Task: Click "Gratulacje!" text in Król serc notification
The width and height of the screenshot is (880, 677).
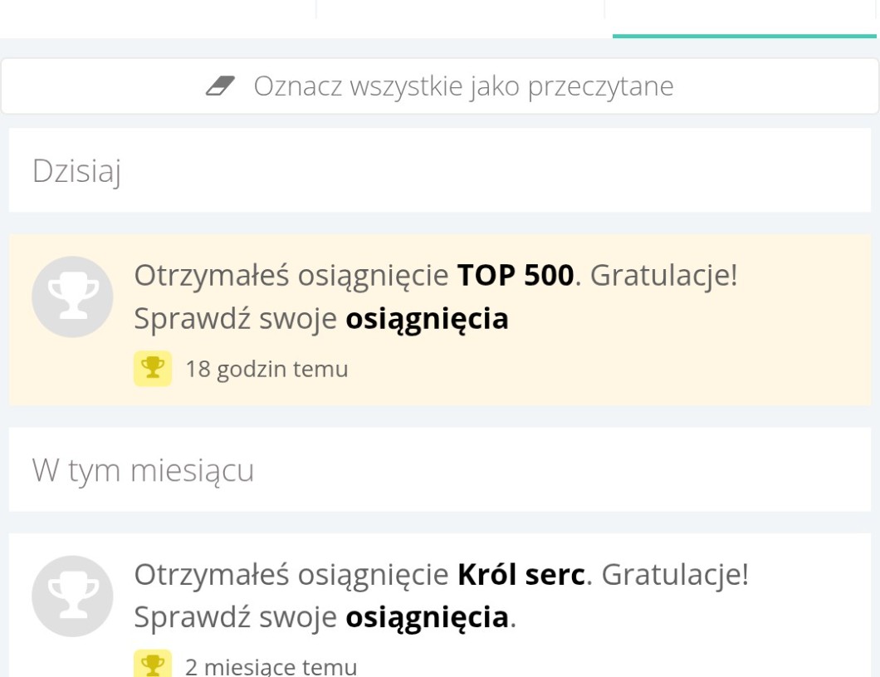Action: point(675,574)
